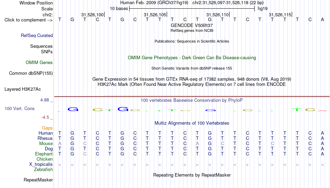
Task: Click the OMIM Gene Phenotypes title text
Action: (192, 58)
